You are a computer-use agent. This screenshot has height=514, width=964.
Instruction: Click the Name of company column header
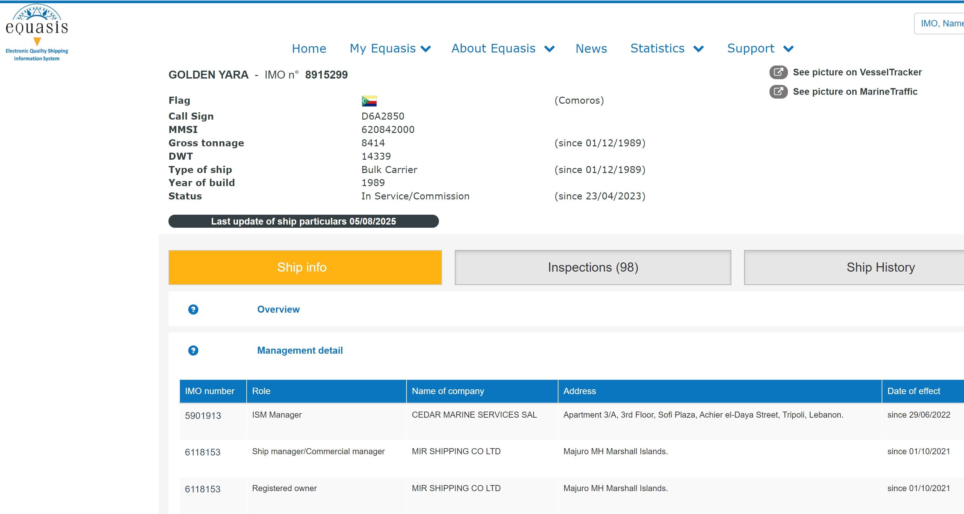(x=482, y=391)
